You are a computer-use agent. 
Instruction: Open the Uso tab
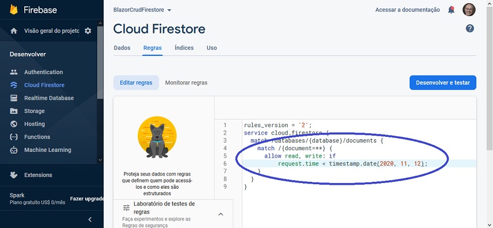212,48
